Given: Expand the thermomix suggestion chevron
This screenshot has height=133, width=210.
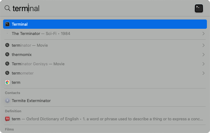Looking at the screenshot, I should point(204,54).
